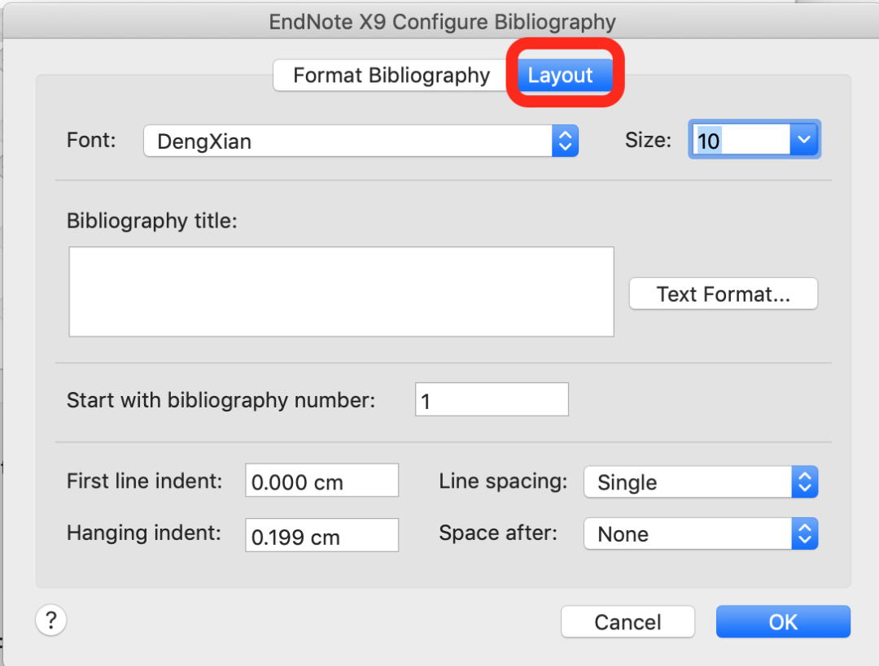
Task: Confirm with the OK button
Action: [783, 622]
